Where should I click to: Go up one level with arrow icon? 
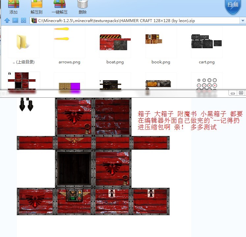[x=7, y=20]
